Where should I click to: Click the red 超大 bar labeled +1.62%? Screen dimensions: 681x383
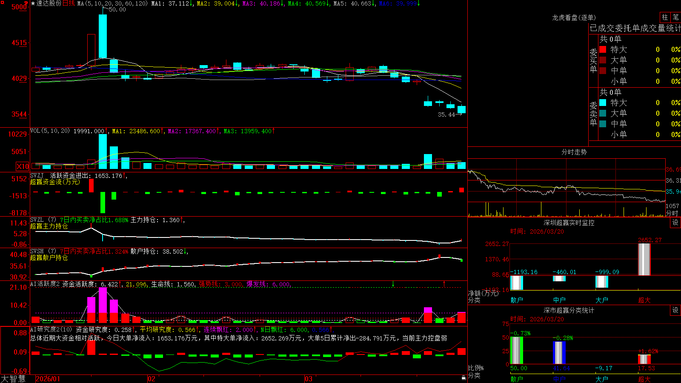[x=644, y=359]
